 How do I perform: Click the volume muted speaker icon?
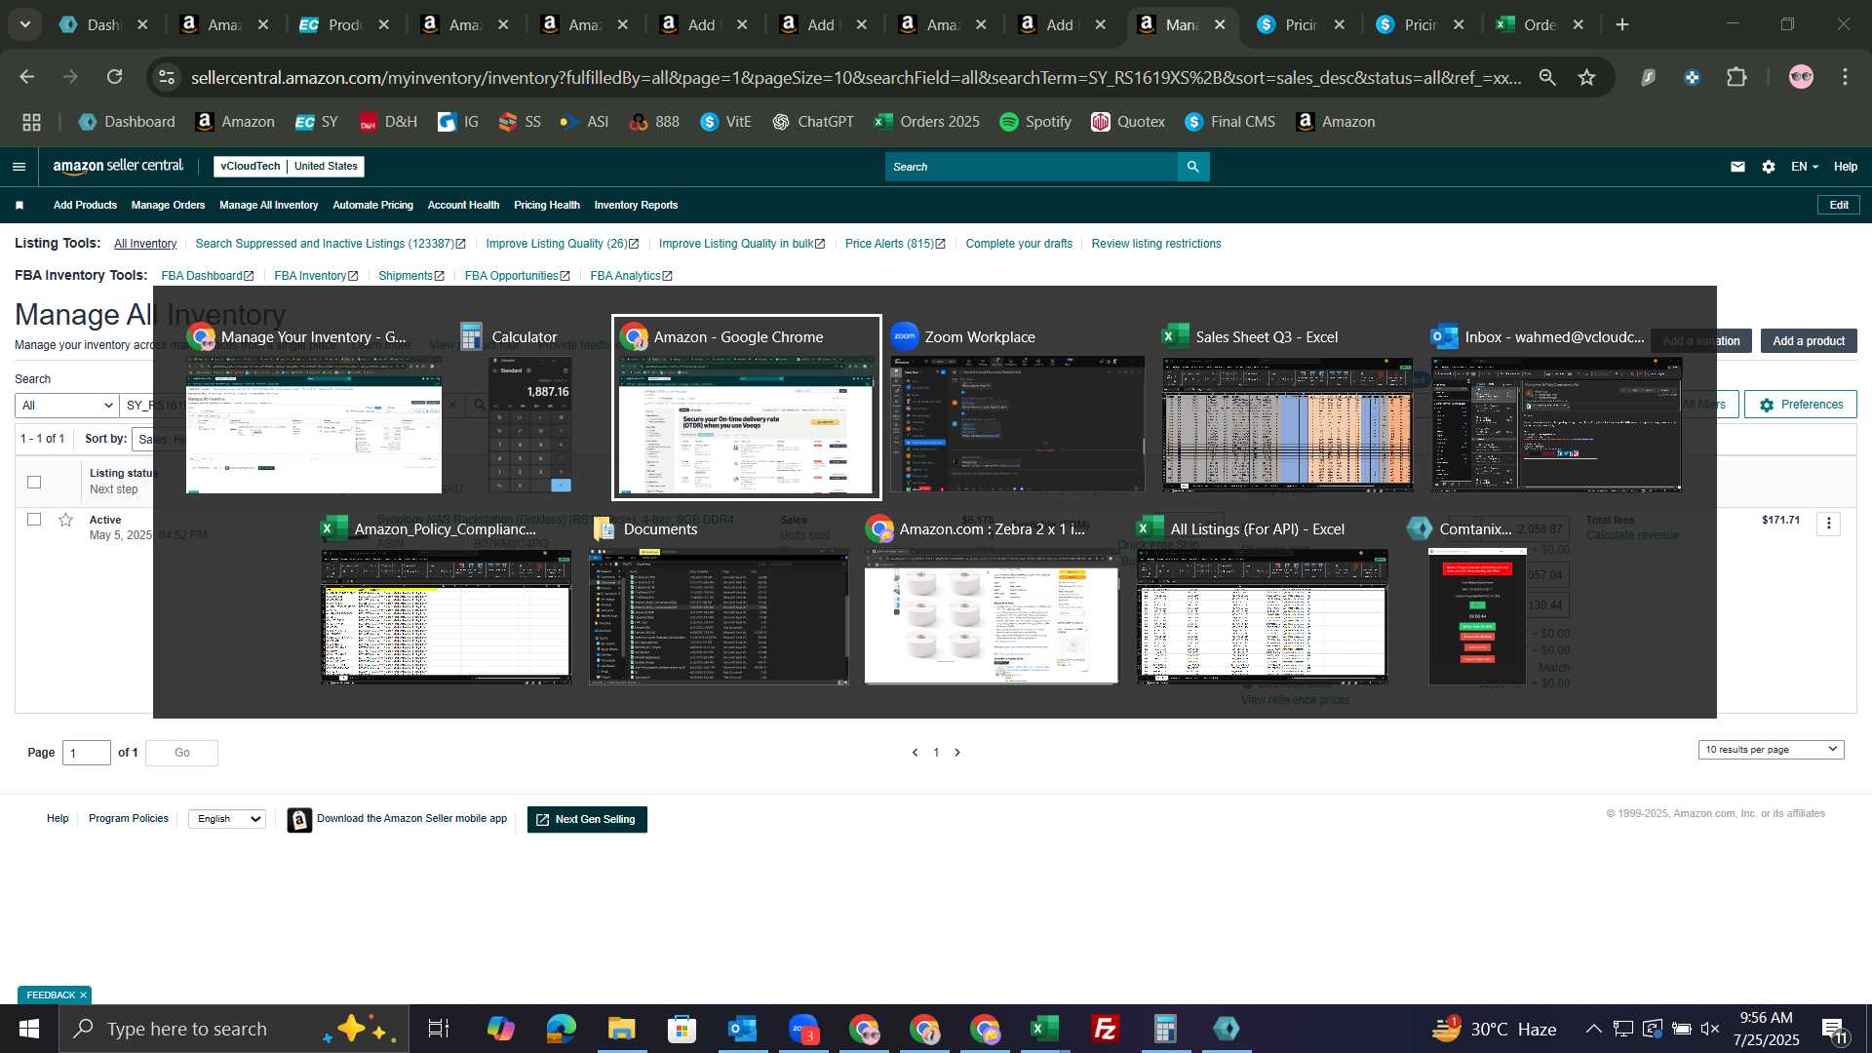click(x=1710, y=1029)
